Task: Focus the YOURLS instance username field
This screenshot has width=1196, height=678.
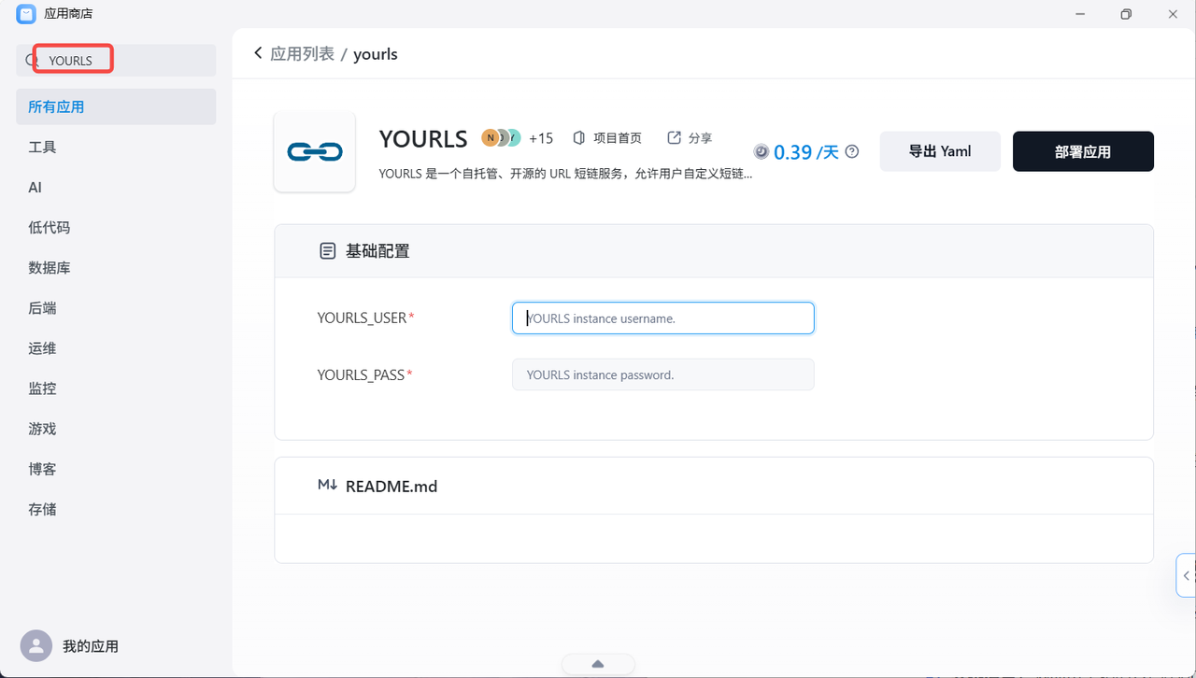Action: 663,318
